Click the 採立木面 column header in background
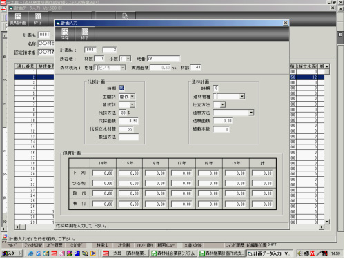 point(307,66)
